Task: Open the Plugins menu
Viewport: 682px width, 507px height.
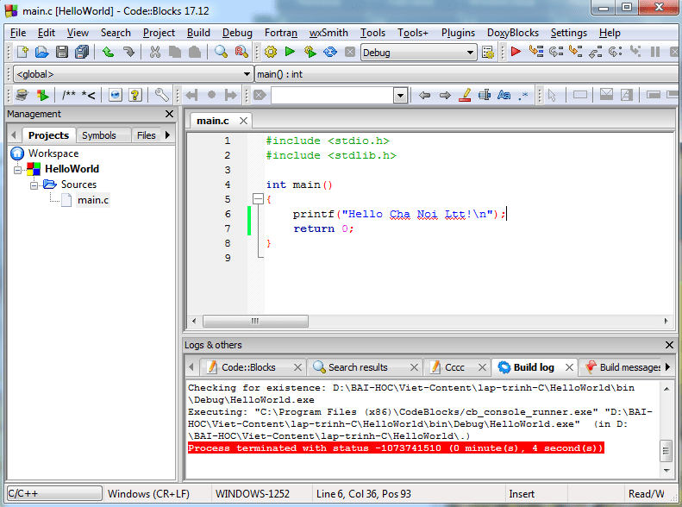Action: [x=458, y=33]
